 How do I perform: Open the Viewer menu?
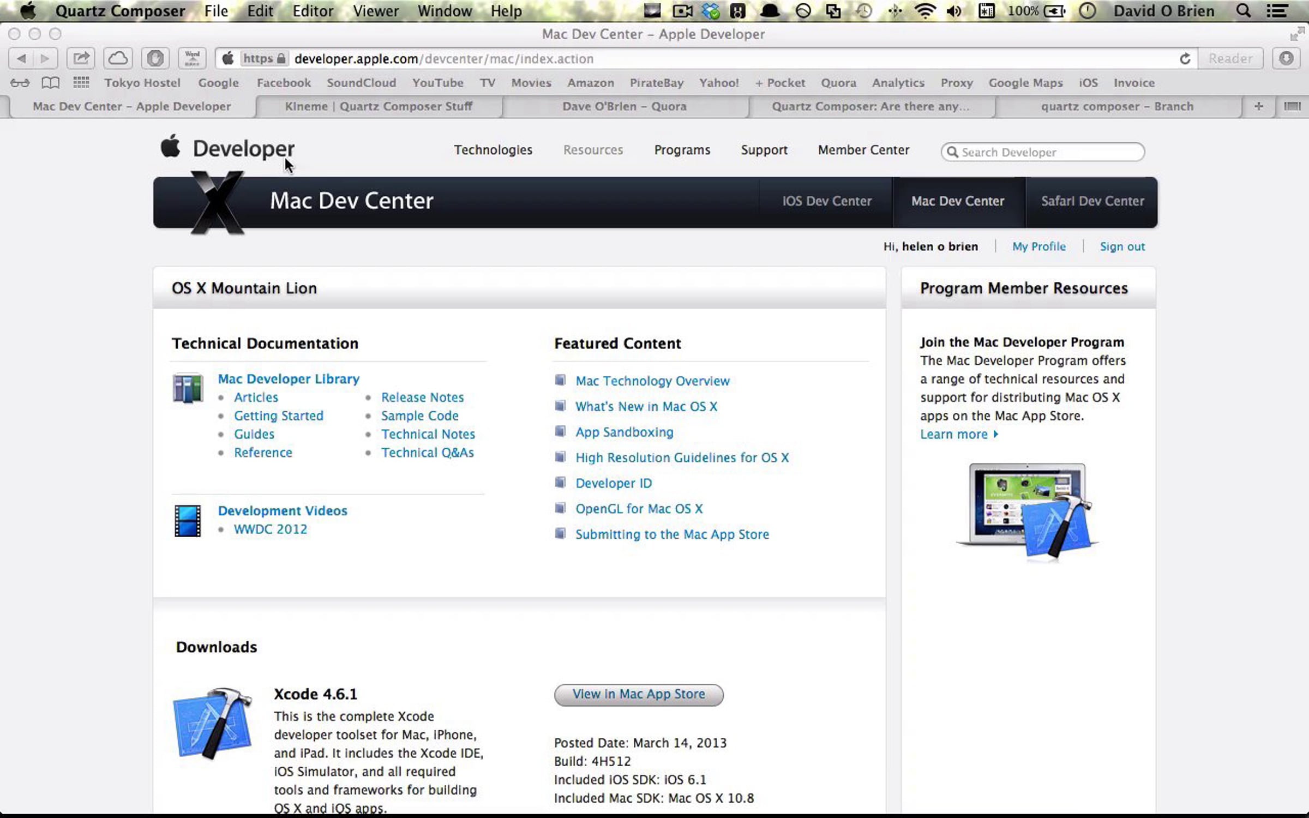(375, 11)
